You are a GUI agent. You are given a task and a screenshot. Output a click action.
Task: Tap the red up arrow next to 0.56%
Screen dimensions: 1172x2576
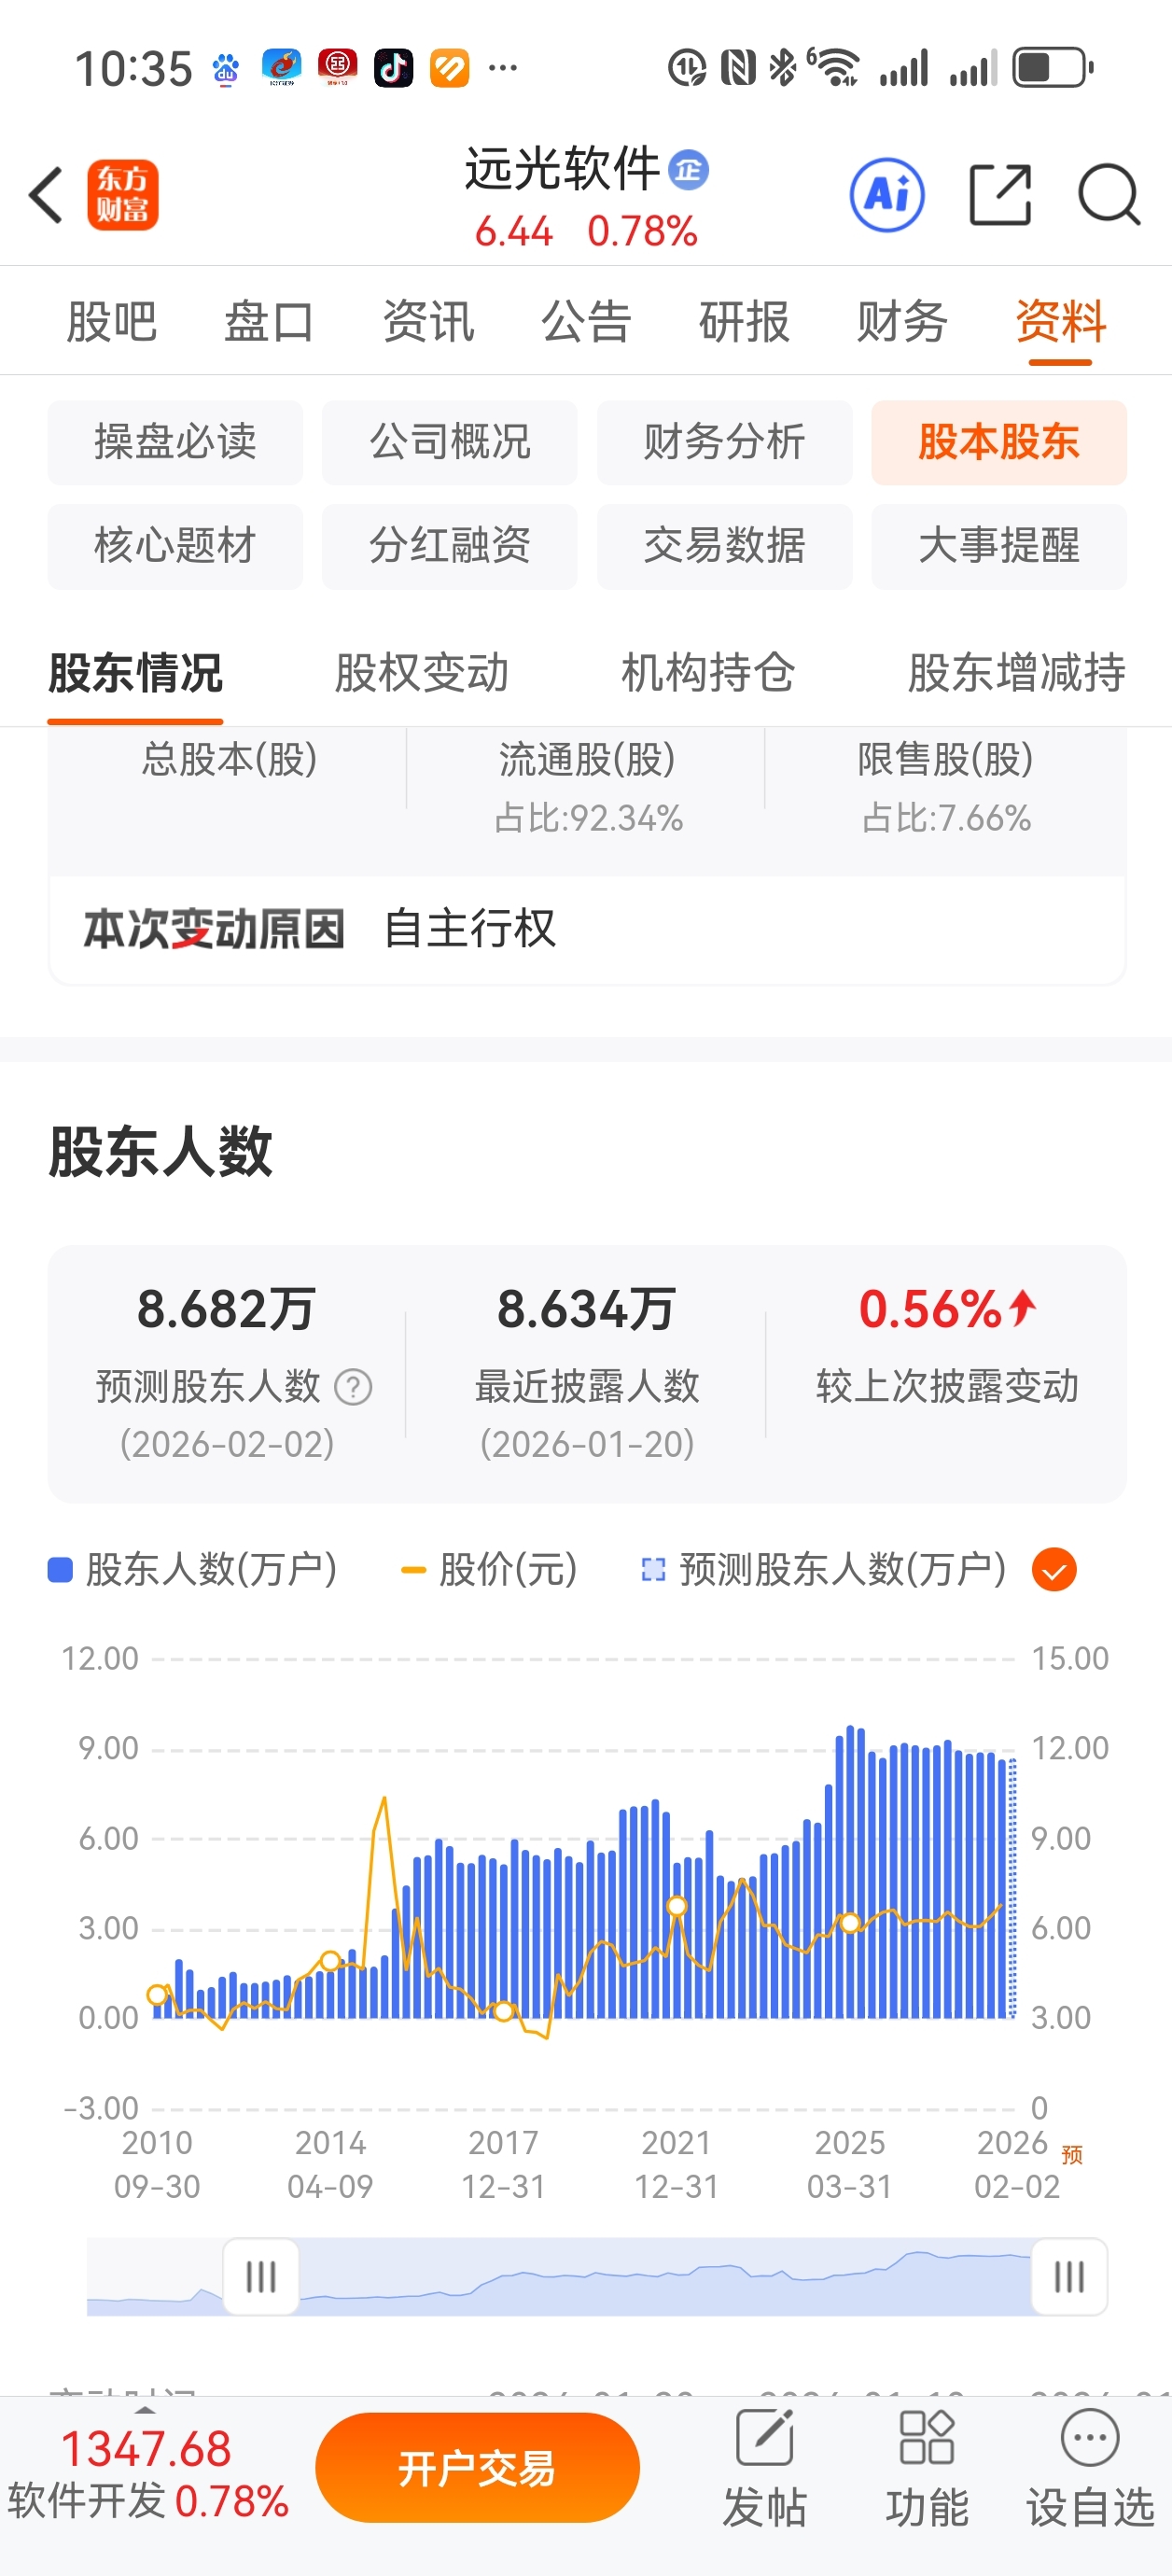click(x=1022, y=1307)
